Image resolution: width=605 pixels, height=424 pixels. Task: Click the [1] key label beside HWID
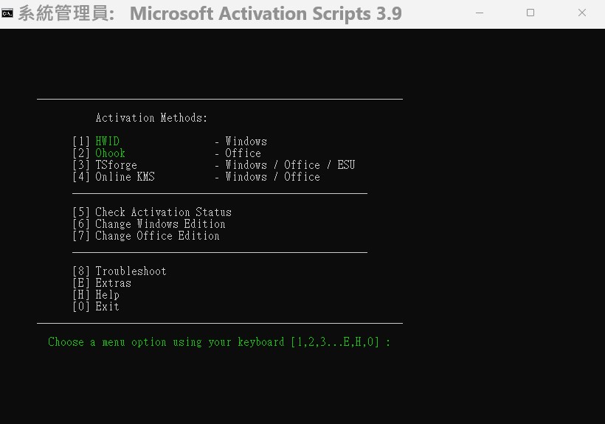tap(81, 142)
